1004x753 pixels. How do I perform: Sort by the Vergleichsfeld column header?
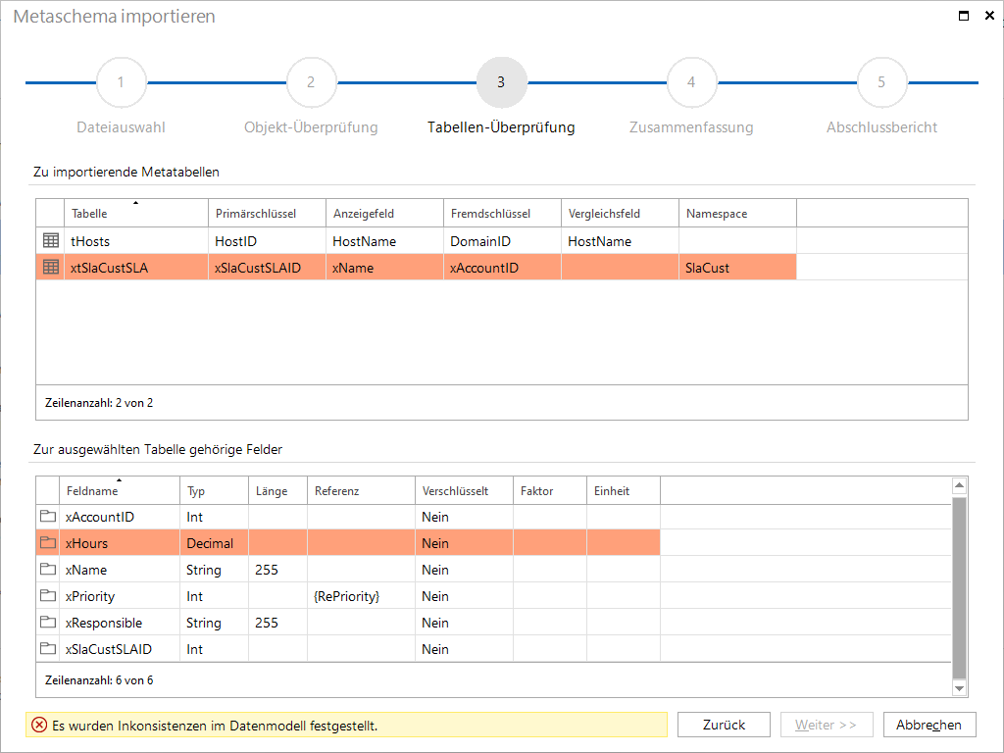pyautogui.click(x=621, y=213)
